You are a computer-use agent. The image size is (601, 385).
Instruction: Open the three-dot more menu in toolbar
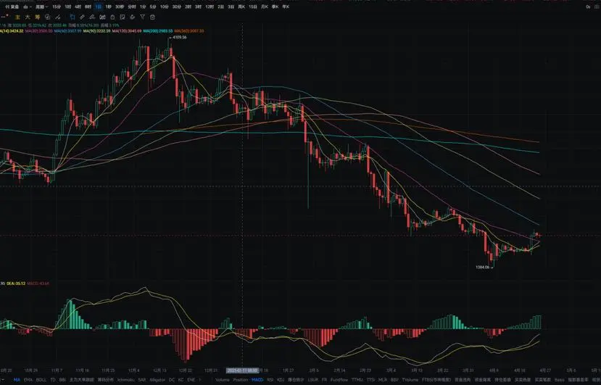4,17
